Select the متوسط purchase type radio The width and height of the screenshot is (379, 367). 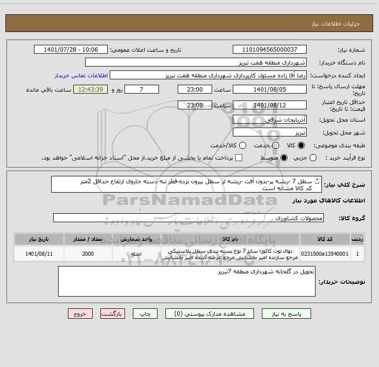(284, 158)
